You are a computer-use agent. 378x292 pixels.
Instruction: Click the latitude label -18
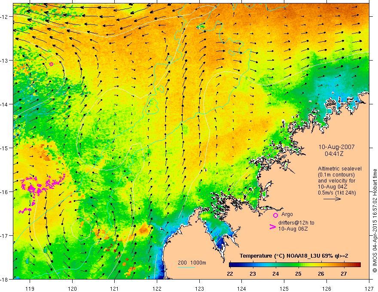point(4,280)
